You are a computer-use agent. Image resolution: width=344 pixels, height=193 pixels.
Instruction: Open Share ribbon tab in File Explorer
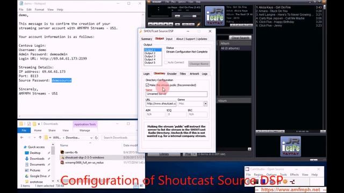click(52, 130)
